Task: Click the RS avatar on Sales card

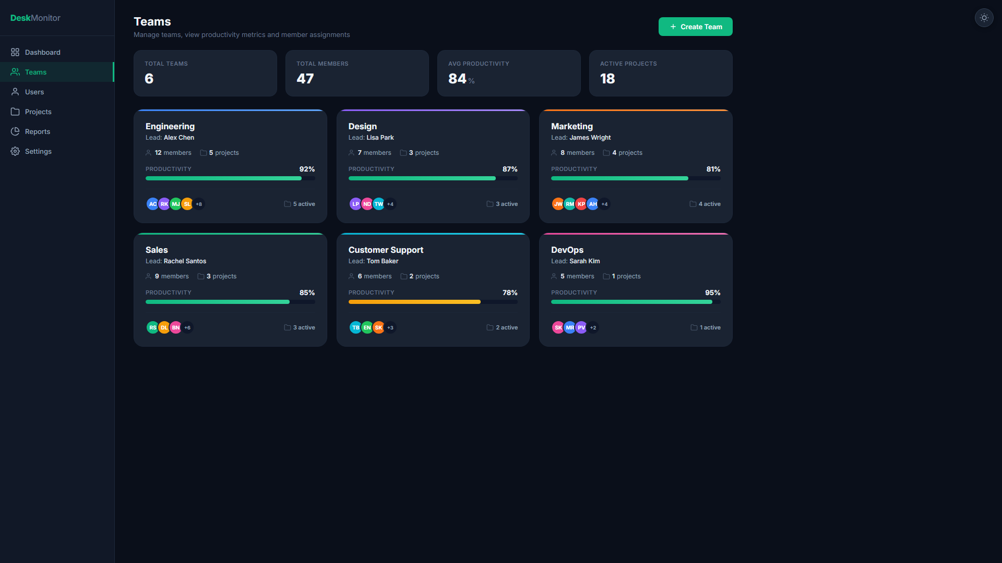Action: coord(152,327)
